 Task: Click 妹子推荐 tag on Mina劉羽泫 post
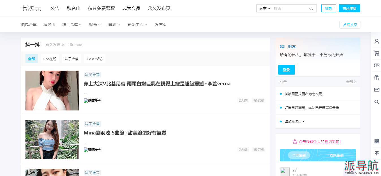[92, 124]
